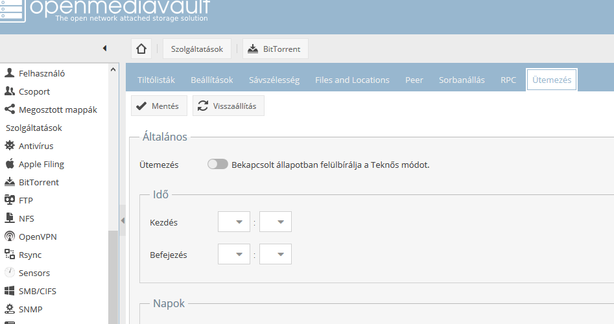
Task: Click the Megosztott mappák share icon
Action: (9, 109)
